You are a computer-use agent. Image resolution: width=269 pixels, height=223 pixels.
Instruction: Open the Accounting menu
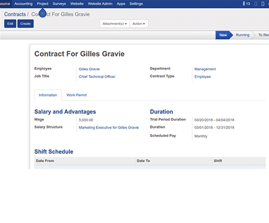[23, 4]
